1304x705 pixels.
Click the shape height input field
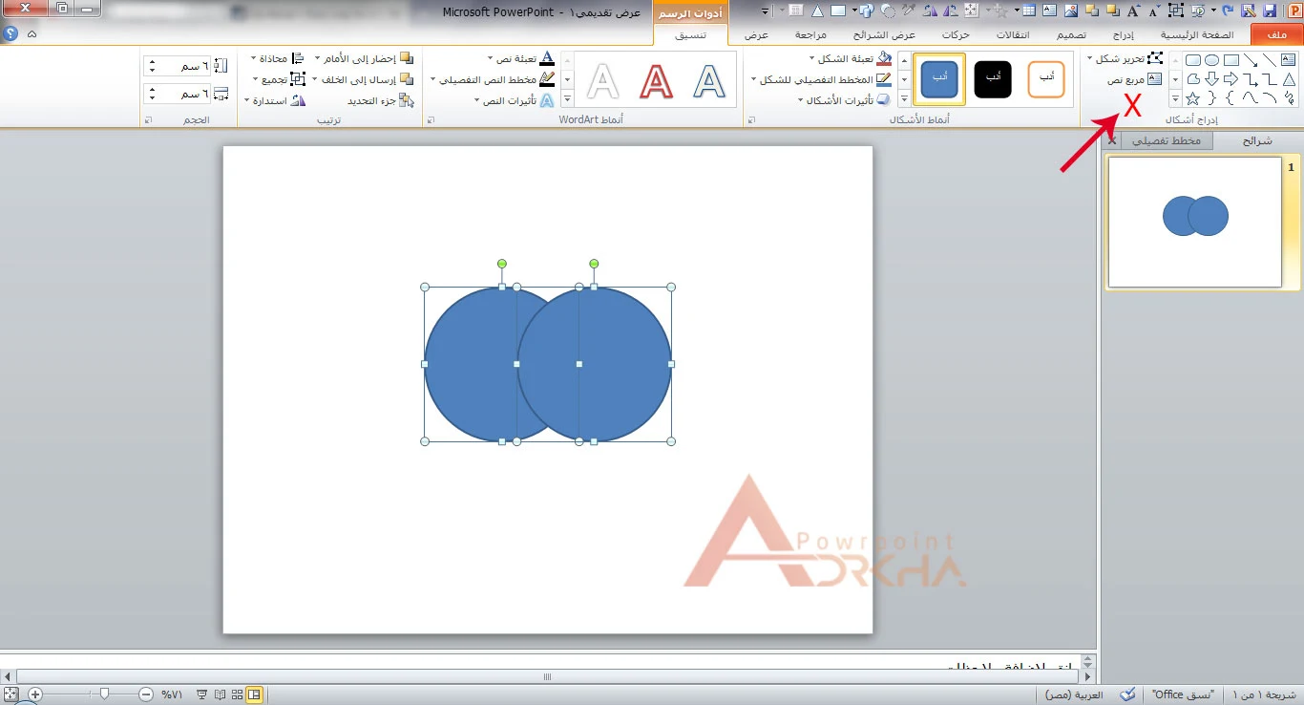(179, 66)
